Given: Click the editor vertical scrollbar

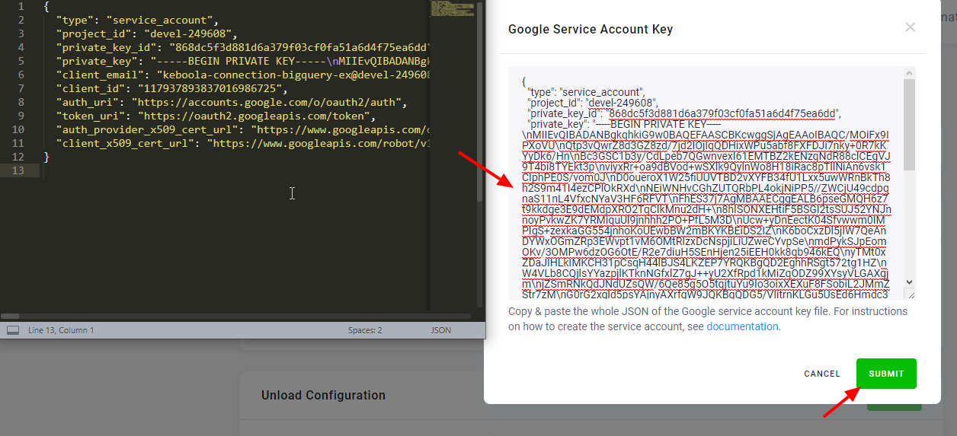Looking at the screenshot, I should pyautogui.click(x=480, y=101).
